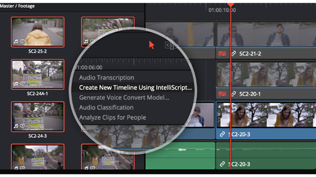Click the link chain icon on SC2-20-1
Image resolution: width=316 pixels, height=177 pixels.
[x=233, y=94]
